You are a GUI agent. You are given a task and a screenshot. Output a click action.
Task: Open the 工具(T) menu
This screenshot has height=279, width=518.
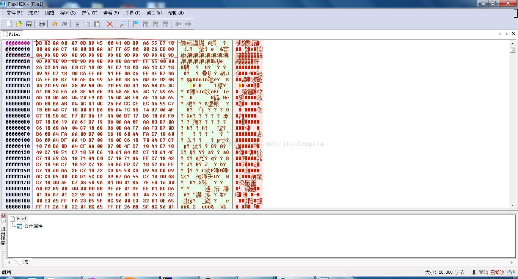point(133,13)
